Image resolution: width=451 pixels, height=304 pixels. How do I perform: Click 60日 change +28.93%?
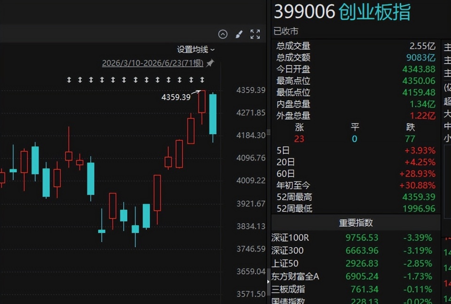coord(417,174)
